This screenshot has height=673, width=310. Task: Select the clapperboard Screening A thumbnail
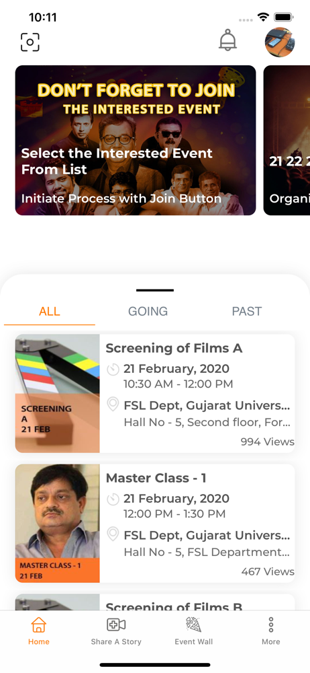tap(58, 394)
